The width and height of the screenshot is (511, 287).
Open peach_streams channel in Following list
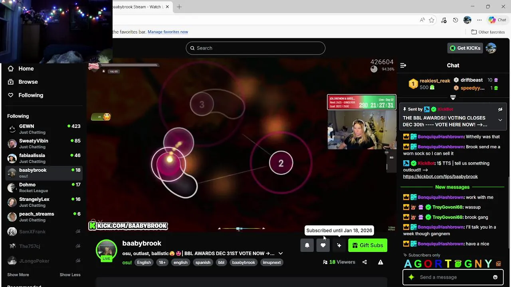coord(44,217)
